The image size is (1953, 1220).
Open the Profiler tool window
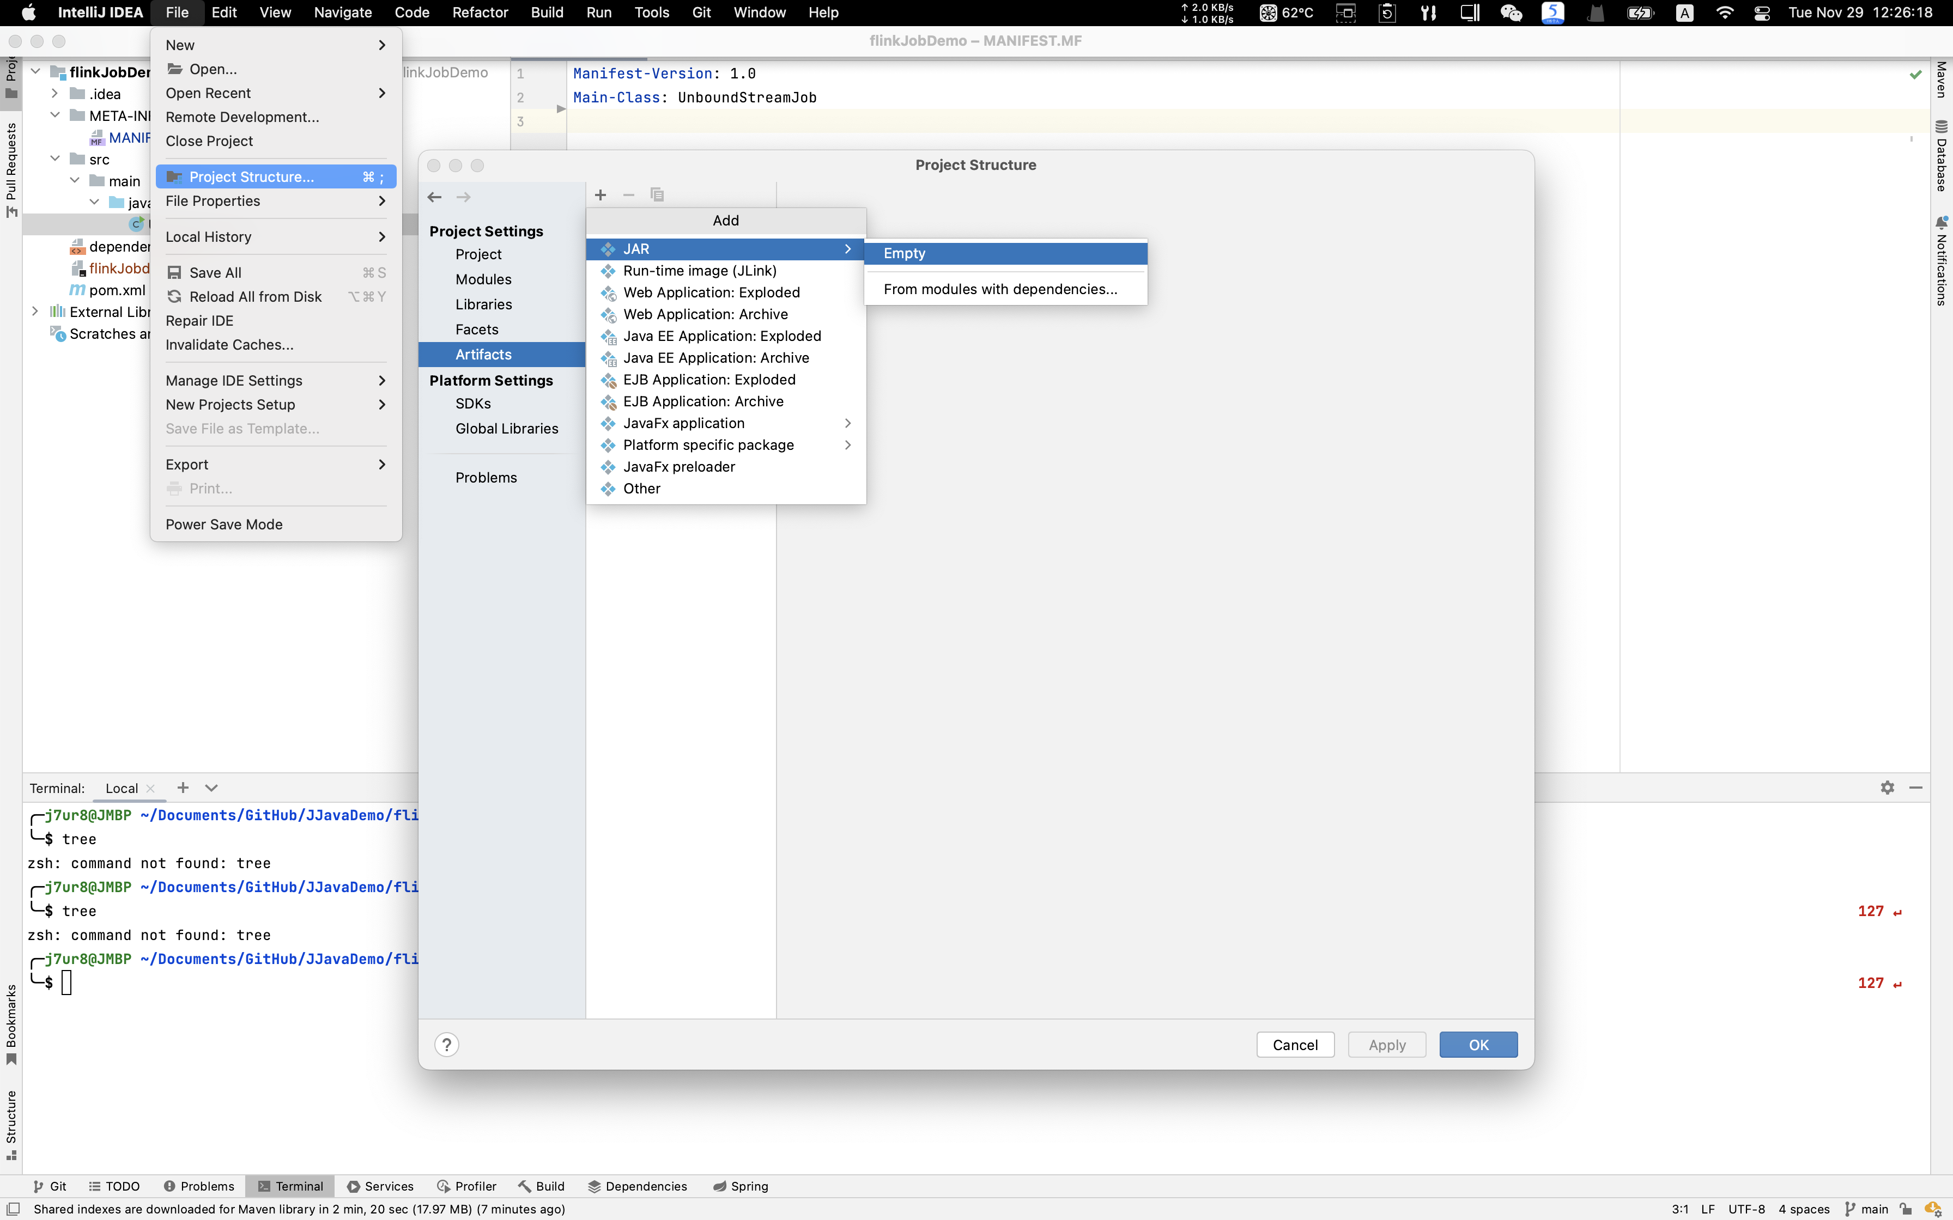(466, 1186)
